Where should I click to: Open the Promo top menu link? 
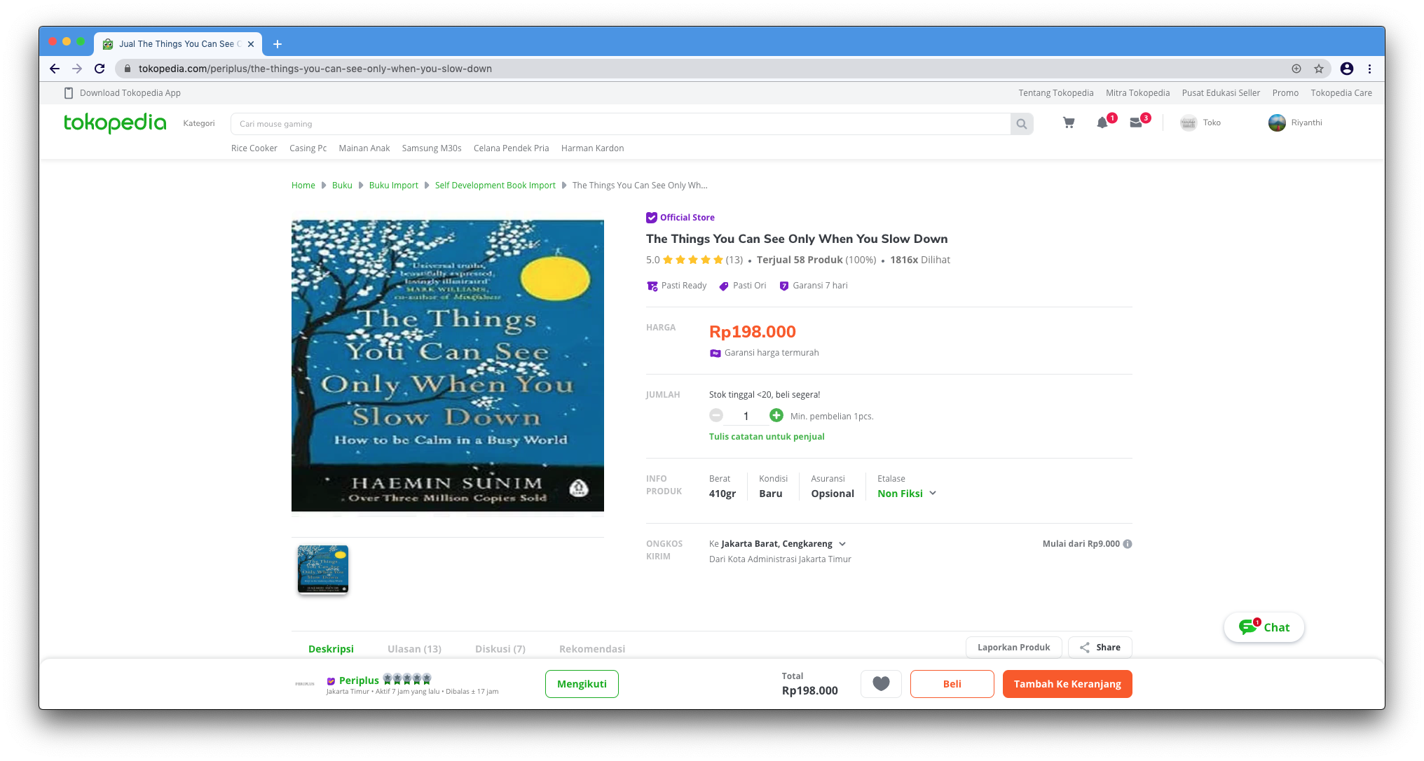pos(1285,92)
